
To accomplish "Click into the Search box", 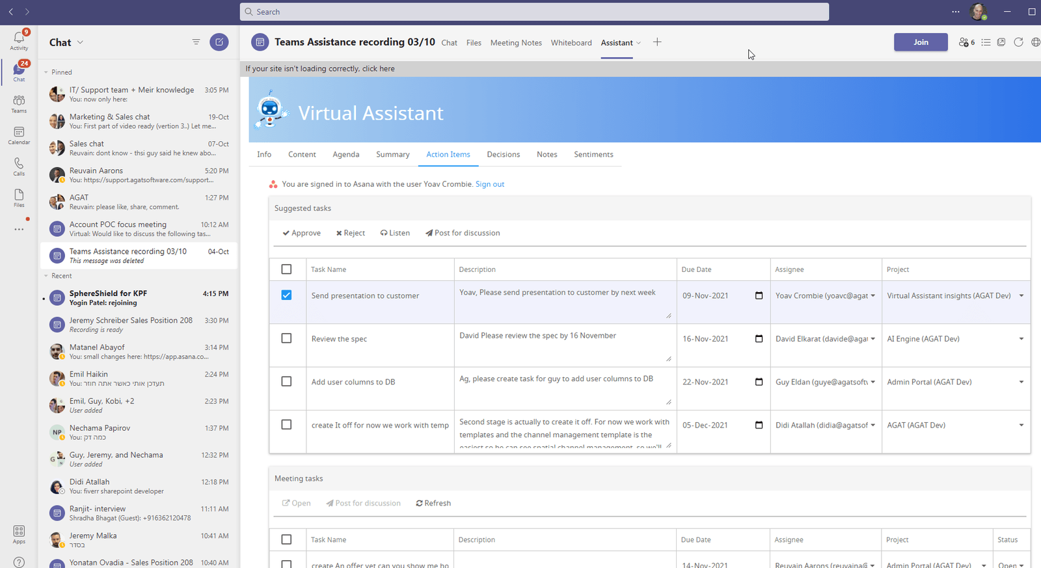I will click(x=534, y=12).
